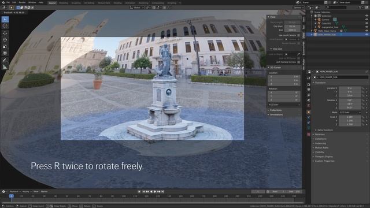This screenshot has width=370, height=208.
Task: Click the Expand Custom Properties panel header
Action: point(325,161)
